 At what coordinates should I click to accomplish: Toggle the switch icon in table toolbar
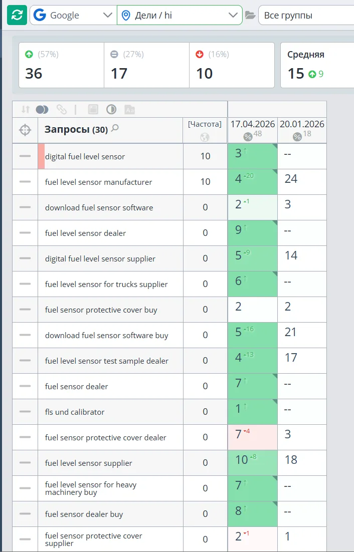point(42,110)
